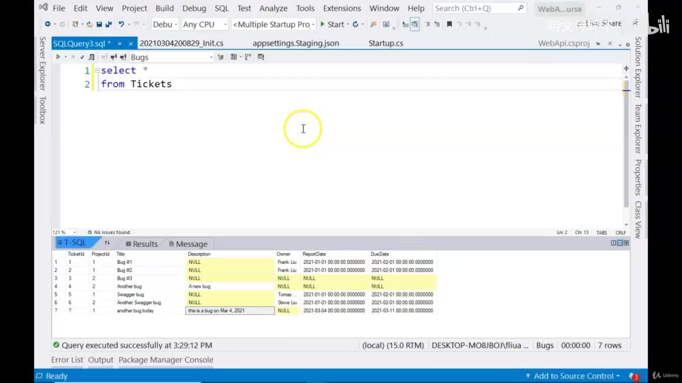The height and width of the screenshot is (383, 682).
Task: Click the split editor handle at top right
Action: (x=626, y=68)
